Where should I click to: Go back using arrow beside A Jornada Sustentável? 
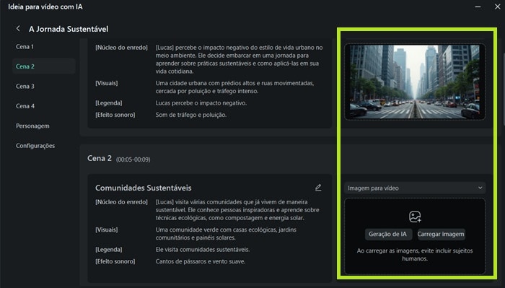[x=18, y=29]
